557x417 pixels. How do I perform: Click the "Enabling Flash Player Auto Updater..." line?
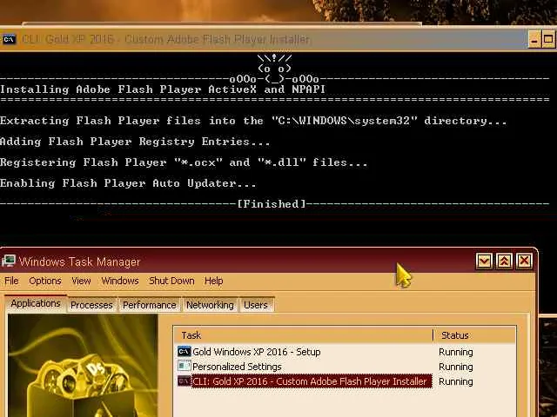[x=128, y=183]
